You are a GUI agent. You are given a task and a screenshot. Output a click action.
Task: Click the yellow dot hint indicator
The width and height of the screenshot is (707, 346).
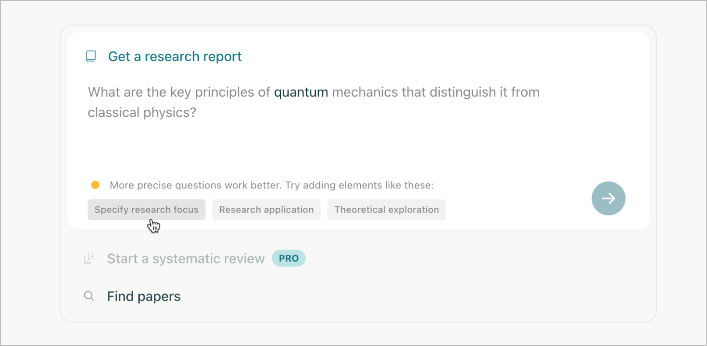coord(95,185)
